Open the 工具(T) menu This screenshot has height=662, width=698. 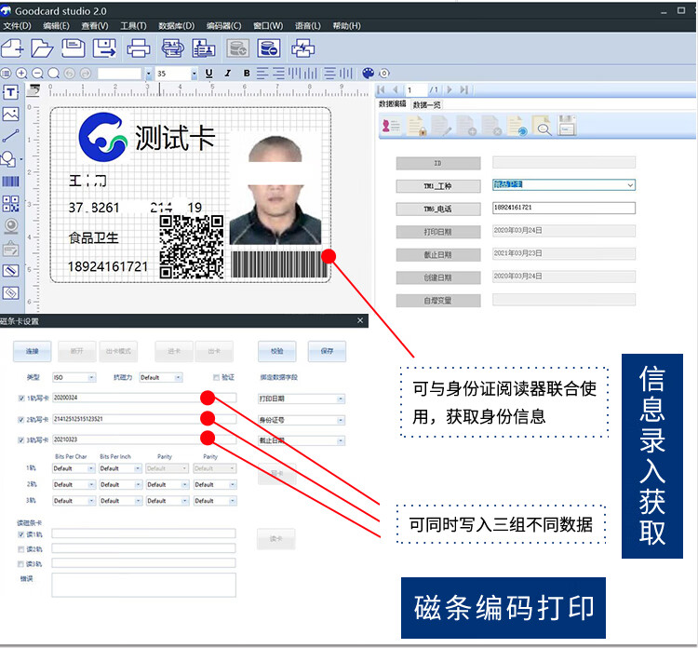point(133,26)
